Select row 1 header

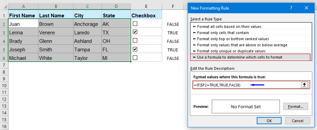tap(4, 15)
